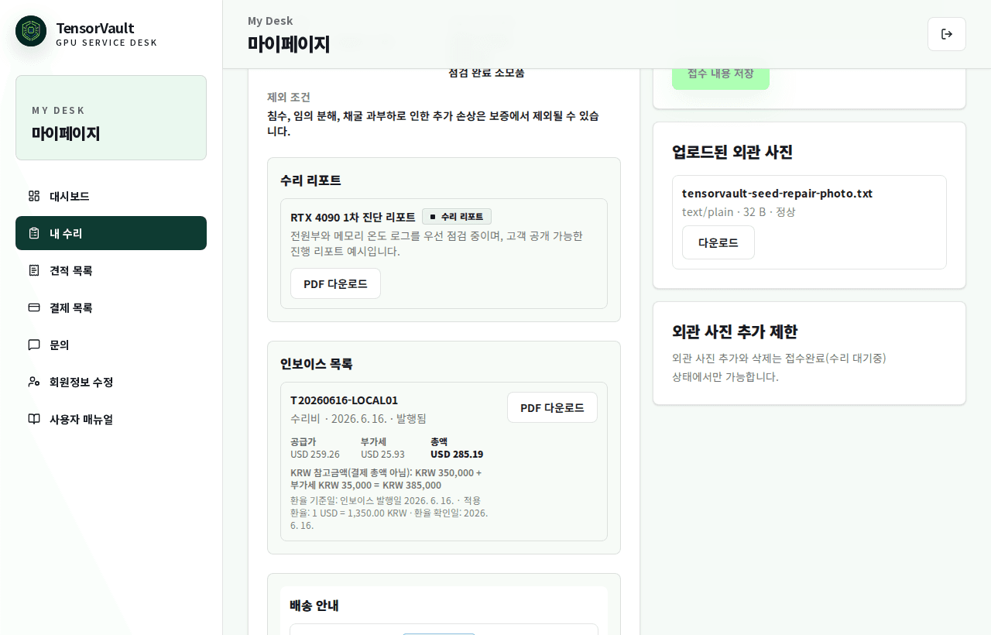991x635 pixels.
Task: Click the 결제 목록 card icon
Action: [x=34, y=307]
